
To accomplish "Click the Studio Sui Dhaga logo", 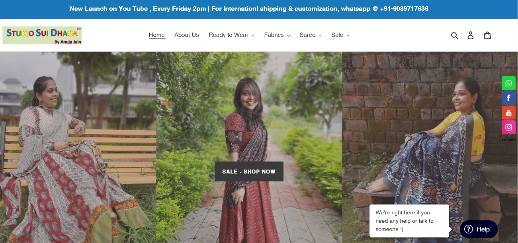I will coord(42,35).
